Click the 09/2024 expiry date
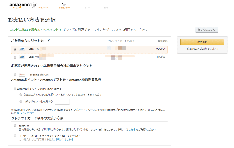234x148 pixels. [161, 49]
